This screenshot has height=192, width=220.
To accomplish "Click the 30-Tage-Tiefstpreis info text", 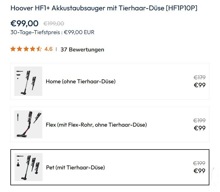I will click(52, 32).
